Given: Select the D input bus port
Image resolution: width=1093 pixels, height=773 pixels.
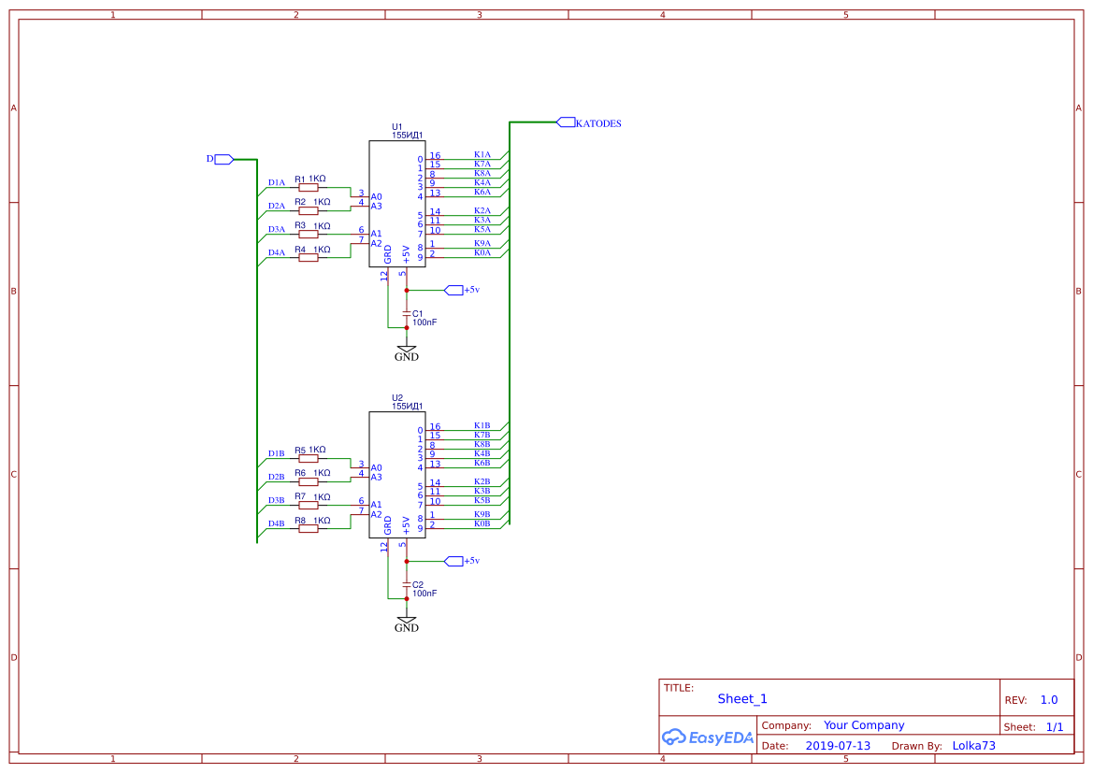Looking at the screenshot, I should [x=223, y=159].
